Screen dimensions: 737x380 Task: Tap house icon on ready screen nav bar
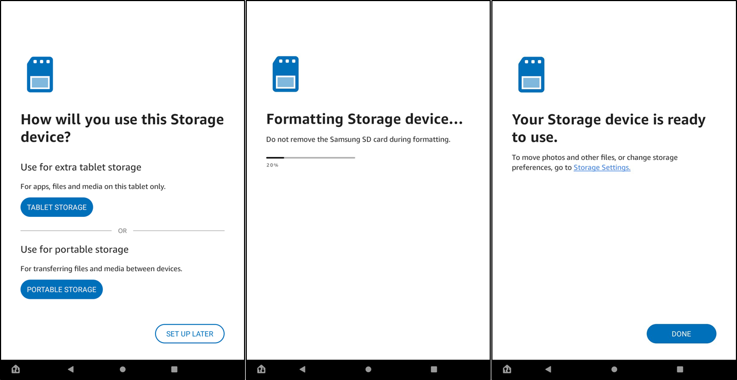pos(507,369)
